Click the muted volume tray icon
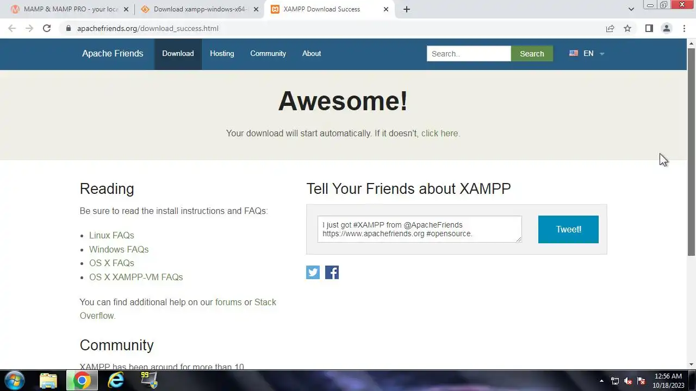 tap(628, 381)
